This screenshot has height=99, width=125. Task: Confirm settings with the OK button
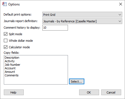(x=89, y=92)
